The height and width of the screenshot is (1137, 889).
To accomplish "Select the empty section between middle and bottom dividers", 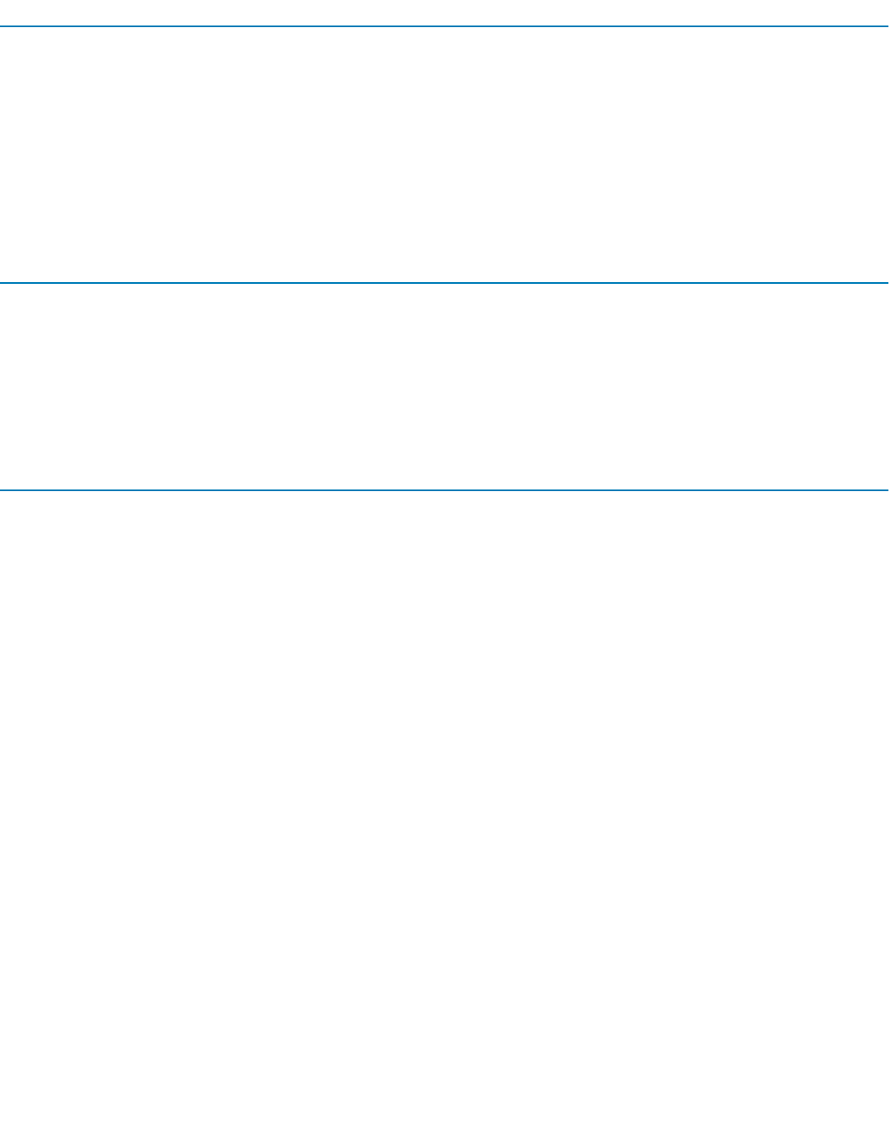I will (444, 386).
